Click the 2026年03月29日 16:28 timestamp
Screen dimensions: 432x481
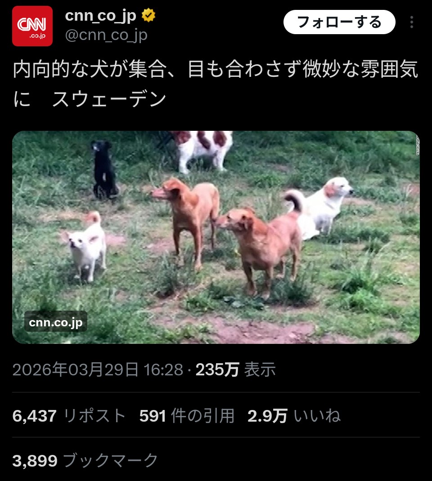click(98, 370)
